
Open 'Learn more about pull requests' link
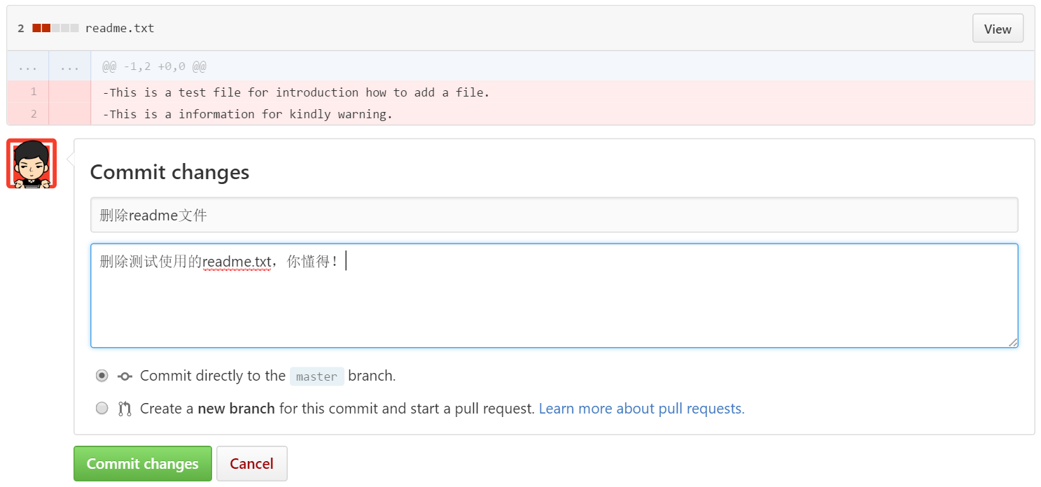click(x=641, y=409)
